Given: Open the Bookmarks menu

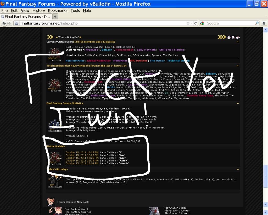Looking at the screenshot, I should pos(58,11).
